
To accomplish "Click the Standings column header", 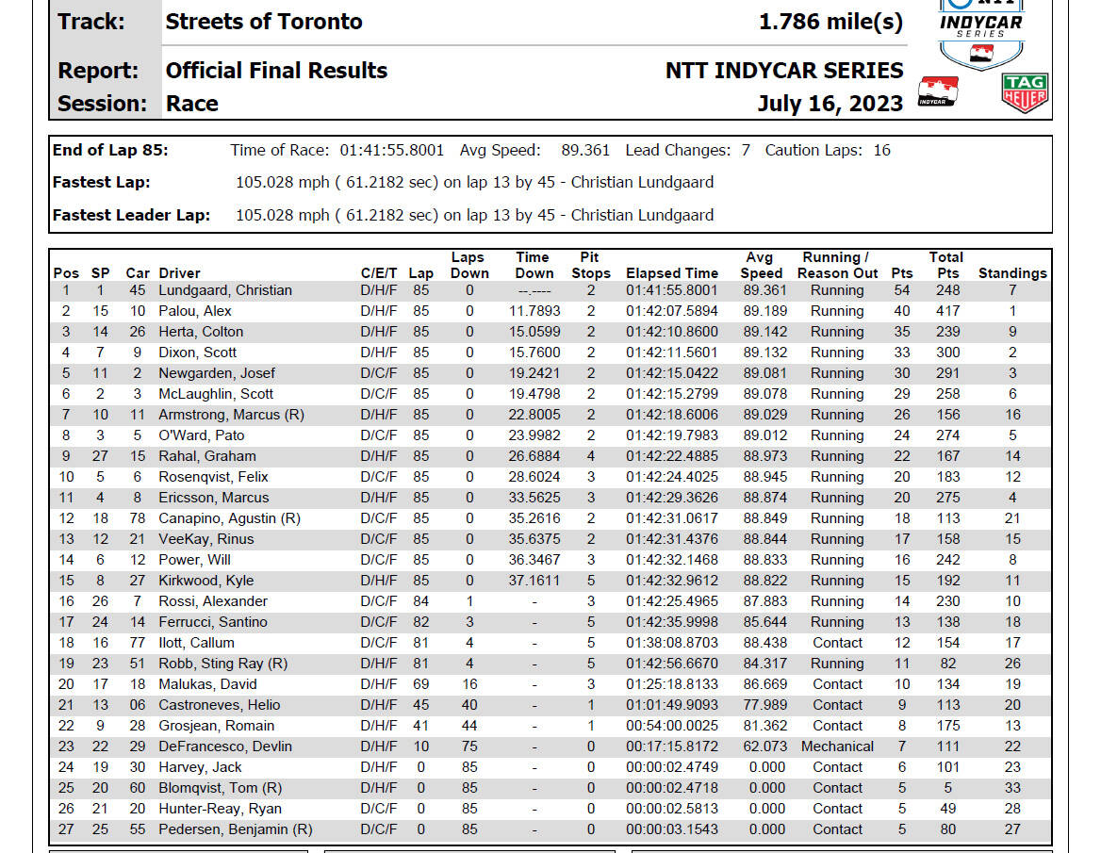I will click(x=1011, y=273).
